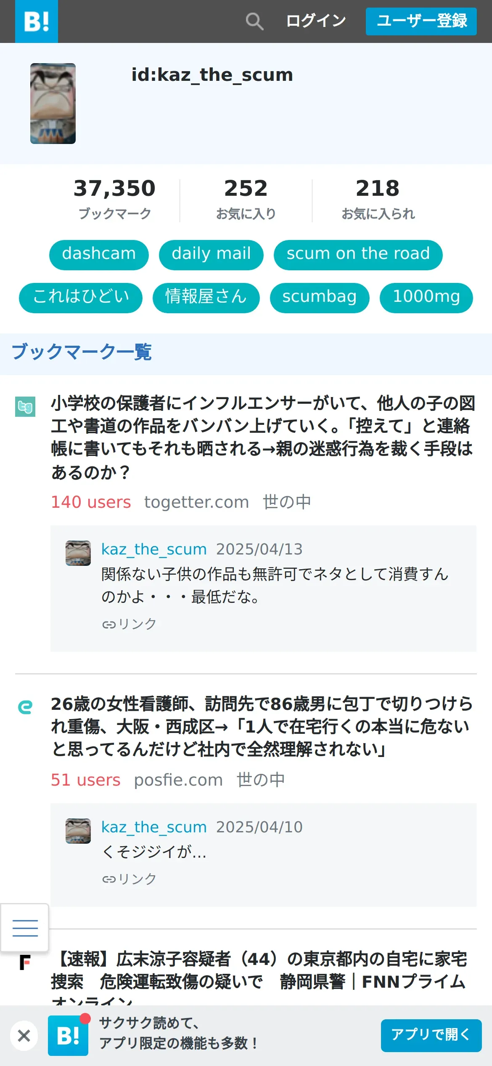This screenshot has height=1066, width=492.
Task: Filter by the これはひどい tag
Action: pyautogui.click(x=81, y=298)
